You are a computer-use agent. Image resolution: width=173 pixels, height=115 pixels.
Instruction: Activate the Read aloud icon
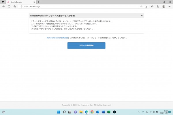pos(141,7)
